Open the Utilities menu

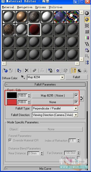pos(56,7)
